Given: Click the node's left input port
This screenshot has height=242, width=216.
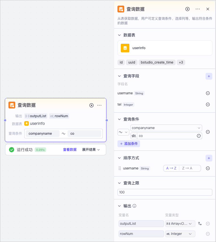Looking at the screenshot, I should click(5, 120).
